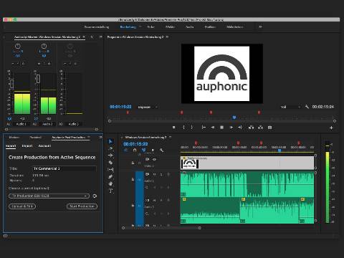Click the Start Production button

[x=82, y=206]
